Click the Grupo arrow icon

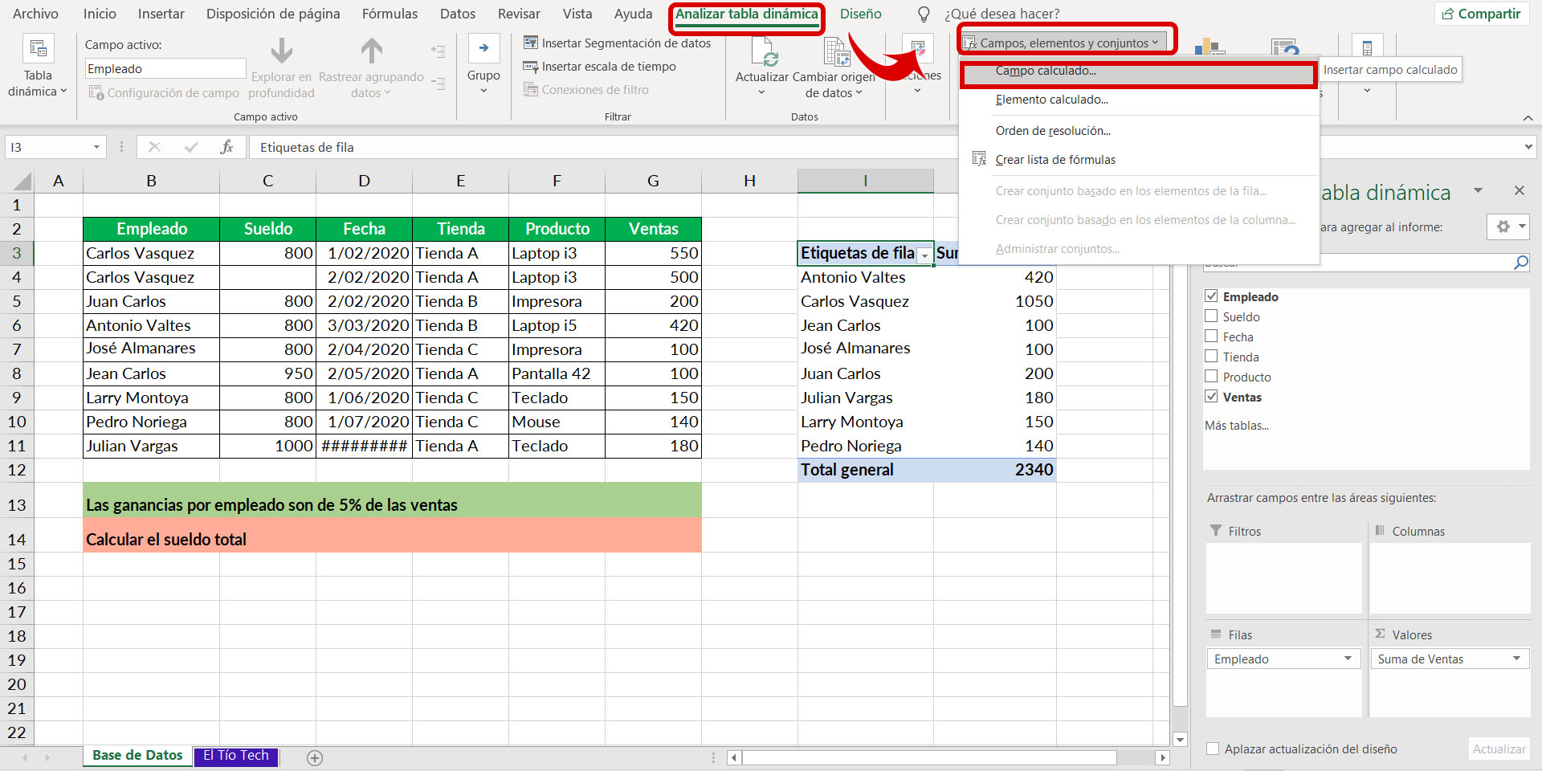click(x=483, y=48)
